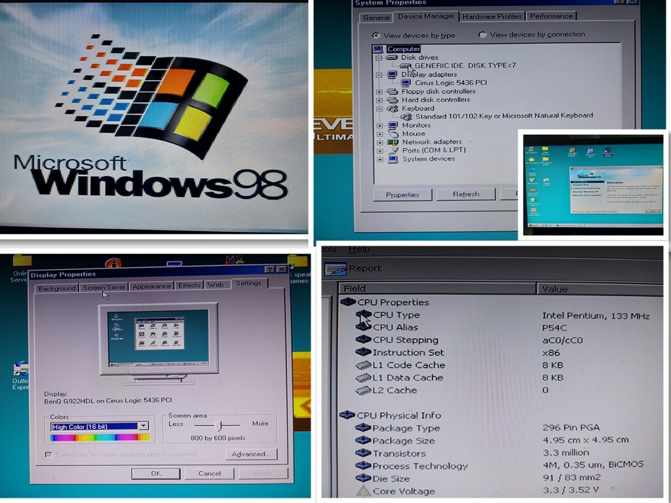
Task: Click OK in Display Properties
Action: [156, 474]
